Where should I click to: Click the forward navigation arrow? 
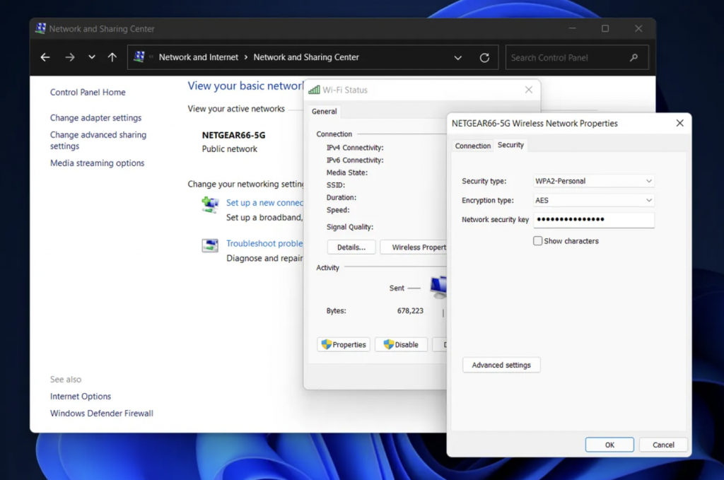pos(70,57)
